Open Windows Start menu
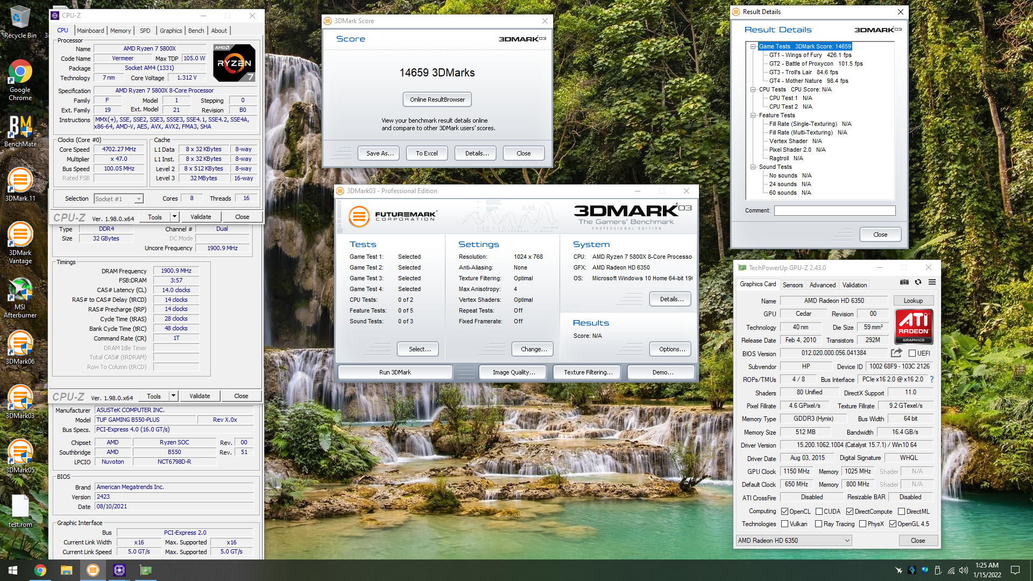 pos(13,570)
